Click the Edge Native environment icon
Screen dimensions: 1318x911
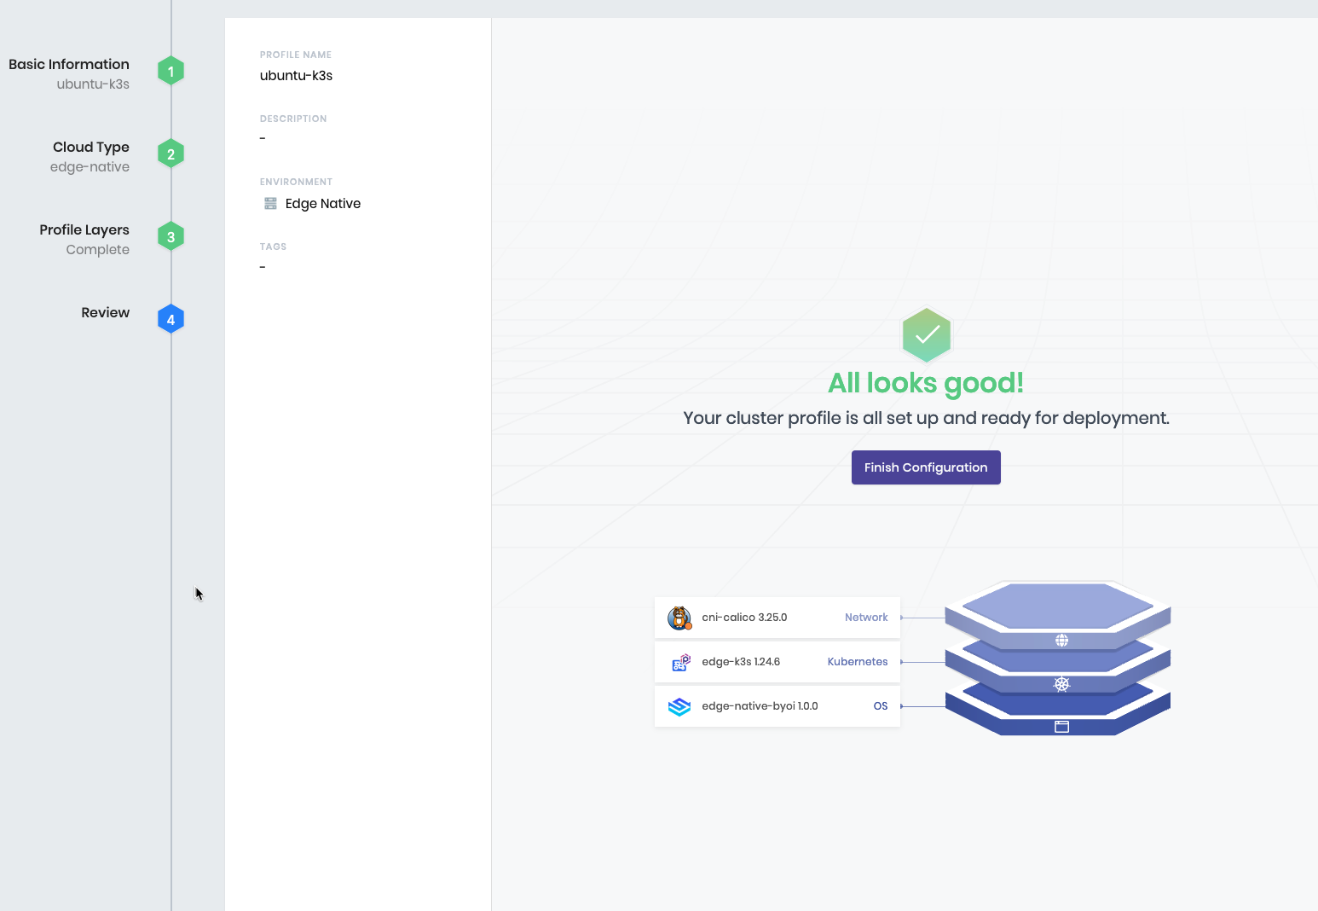point(270,204)
